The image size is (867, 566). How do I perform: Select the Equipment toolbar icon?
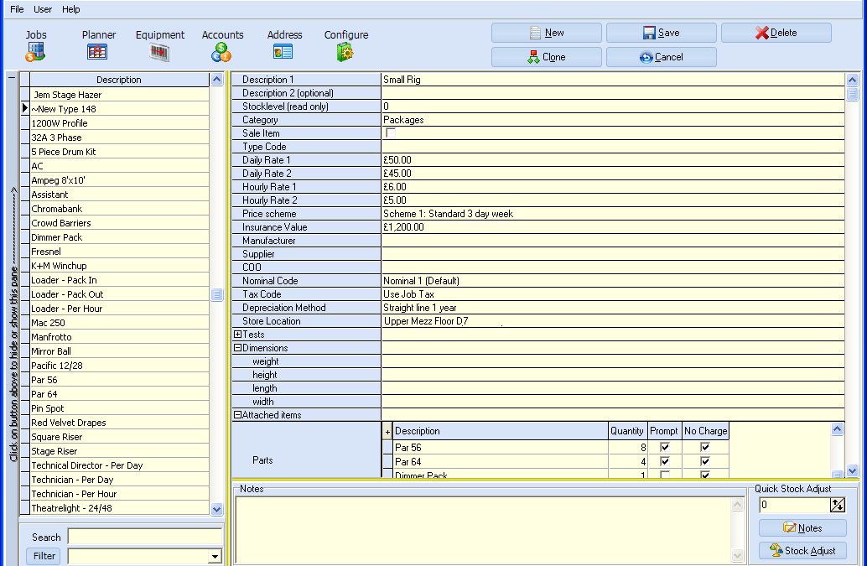159,52
